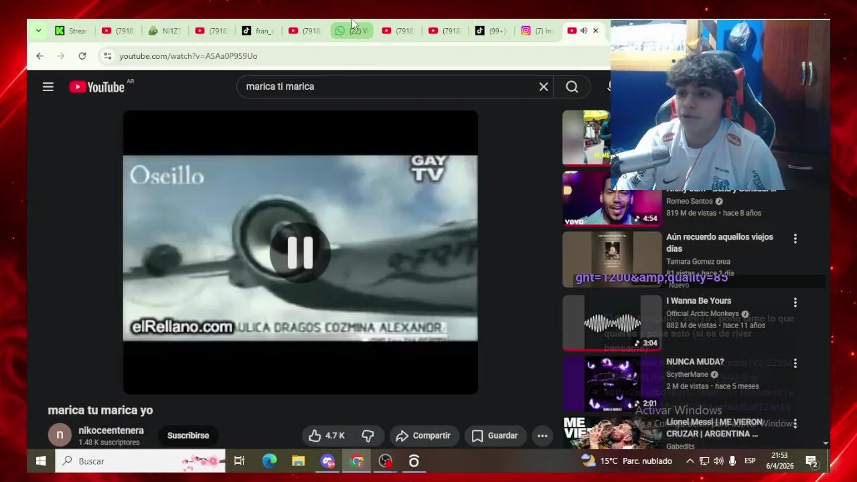Clear the search box text
Viewport: 857px width, 482px height.
(544, 86)
